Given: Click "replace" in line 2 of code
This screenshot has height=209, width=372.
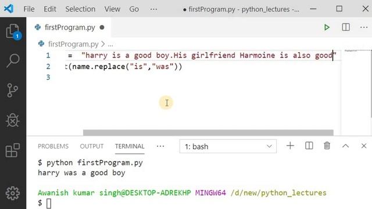Looking at the screenshot, I should pos(109,67).
